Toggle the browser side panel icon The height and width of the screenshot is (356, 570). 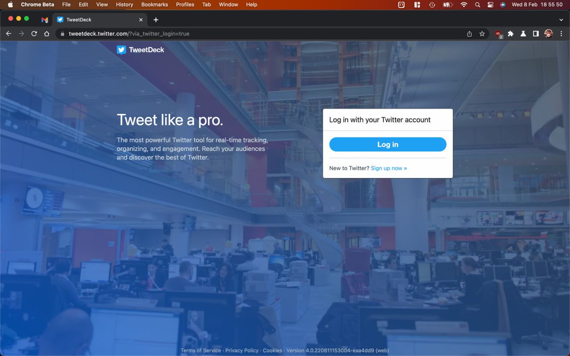click(536, 34)
